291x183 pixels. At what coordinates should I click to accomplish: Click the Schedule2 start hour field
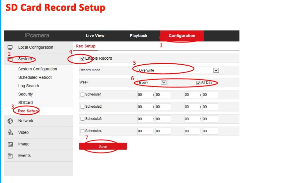(145, 106)
